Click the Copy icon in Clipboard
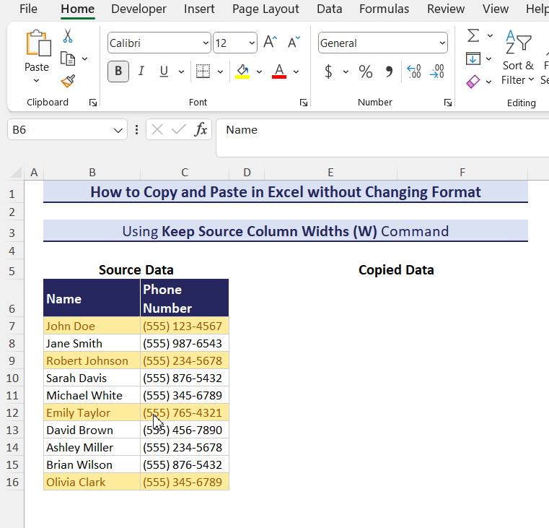This screenshot has height=528, width=549. coord(68,59)
